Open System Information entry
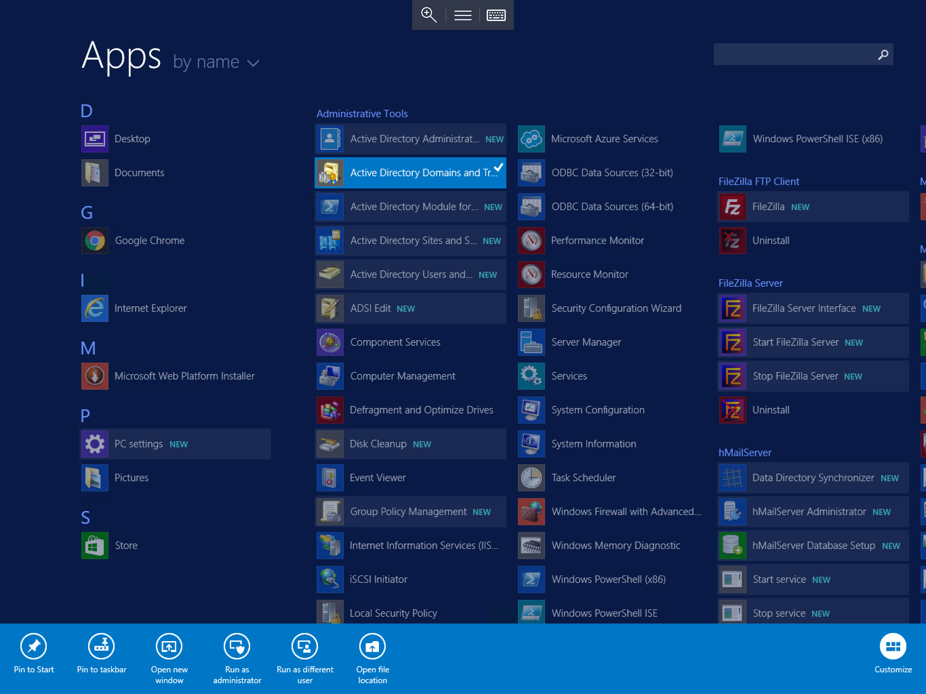Screen dimensions: 926x694 pos(611,444)
